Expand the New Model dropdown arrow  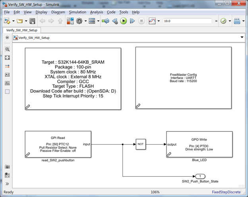(14, 21)
